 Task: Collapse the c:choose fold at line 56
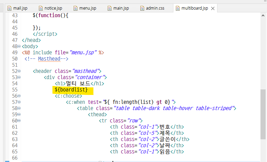(19, 96)
